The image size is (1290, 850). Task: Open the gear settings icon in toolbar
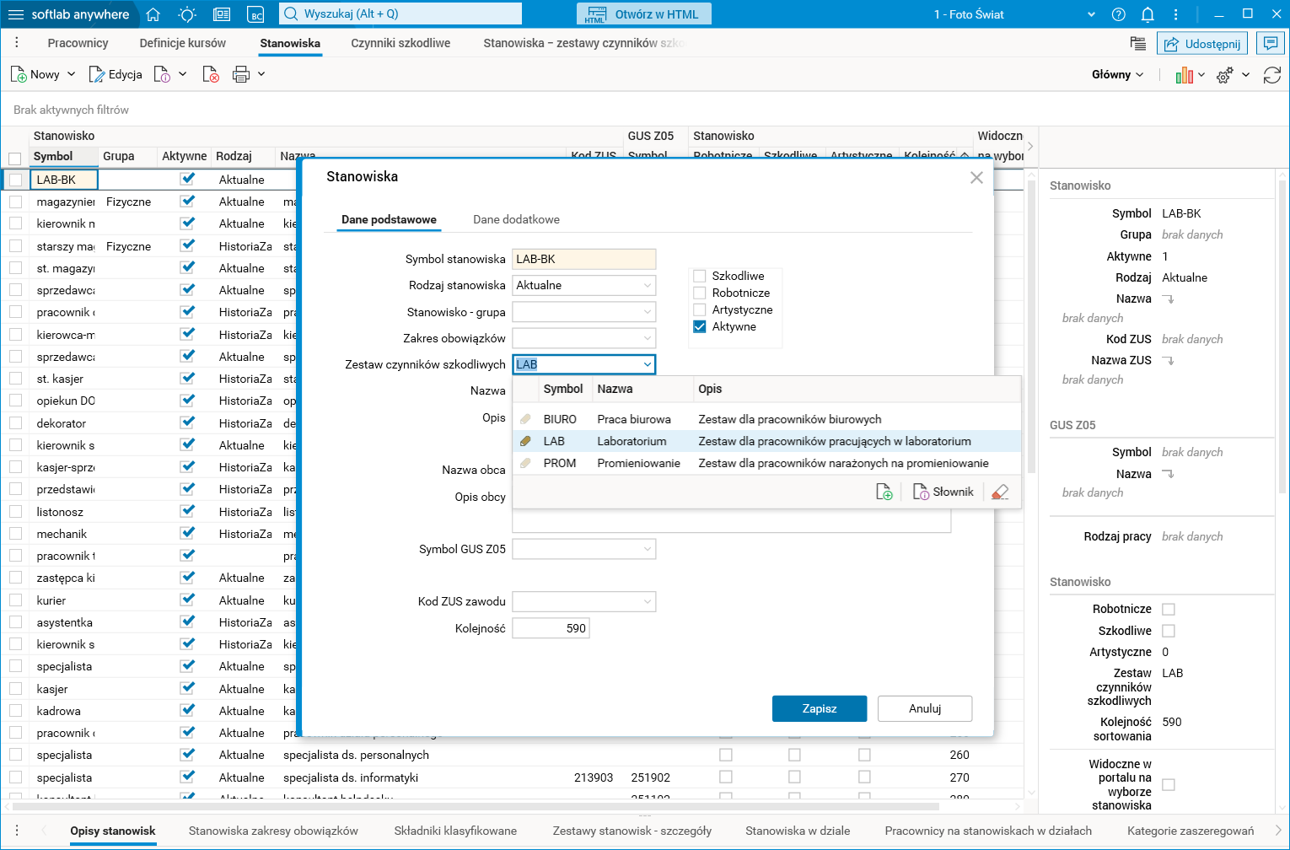click(1225, 75)
